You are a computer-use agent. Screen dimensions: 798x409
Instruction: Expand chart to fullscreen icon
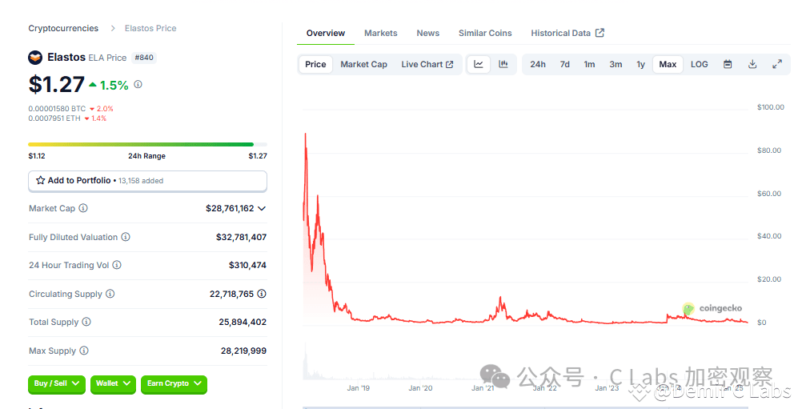777,64
